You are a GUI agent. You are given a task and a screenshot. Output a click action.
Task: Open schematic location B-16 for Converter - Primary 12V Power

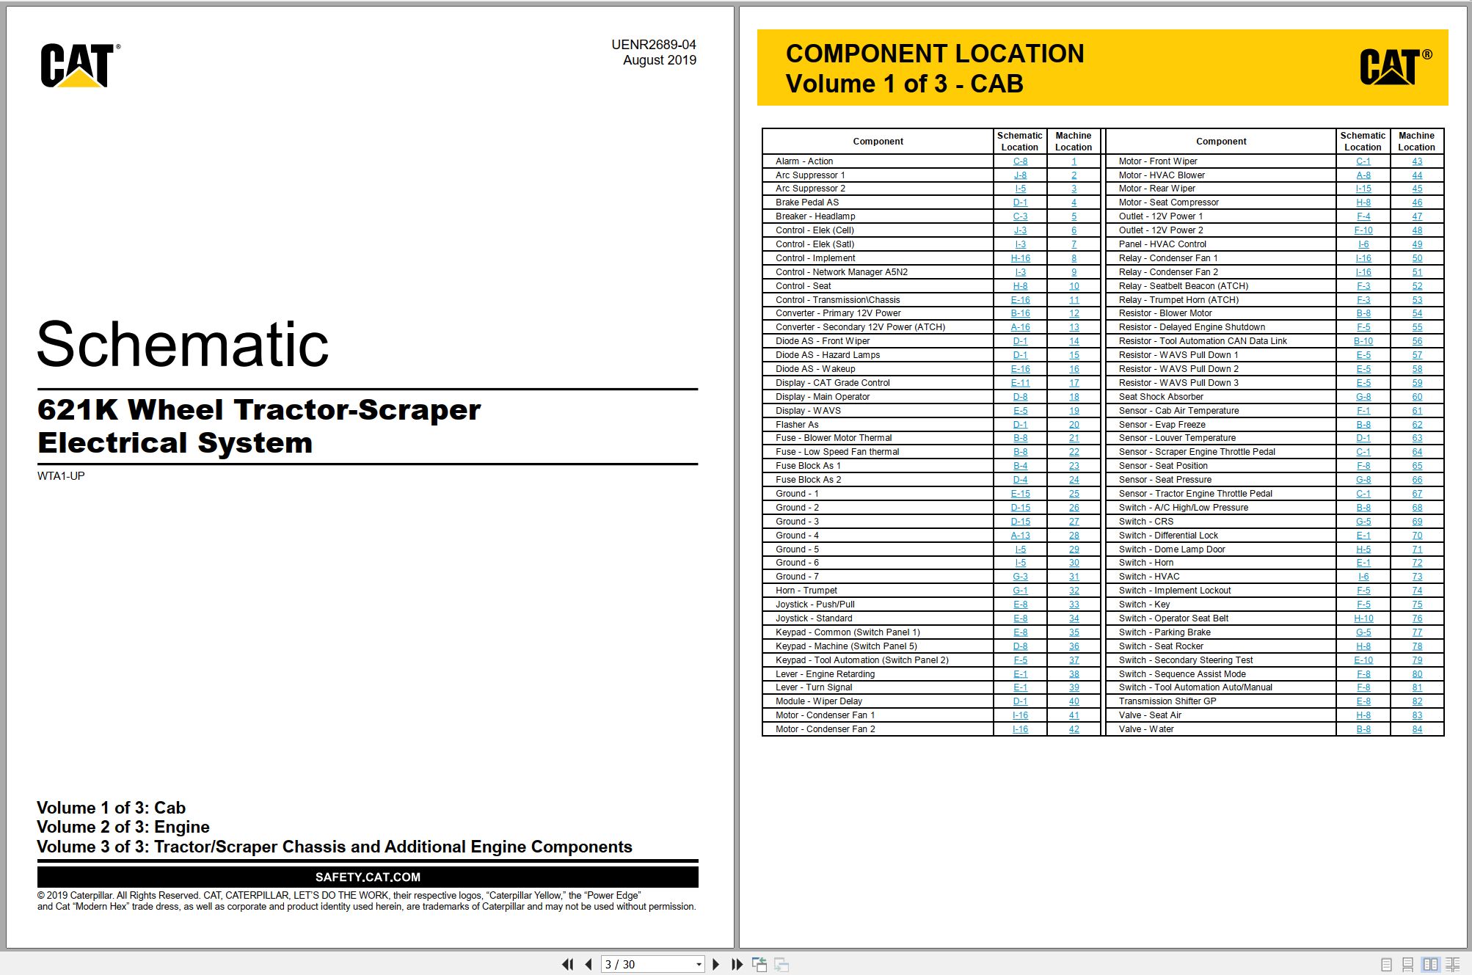point(1020,313)
